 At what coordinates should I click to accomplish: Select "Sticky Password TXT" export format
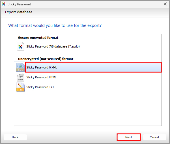pyautogui.click(x=40, y=87)
